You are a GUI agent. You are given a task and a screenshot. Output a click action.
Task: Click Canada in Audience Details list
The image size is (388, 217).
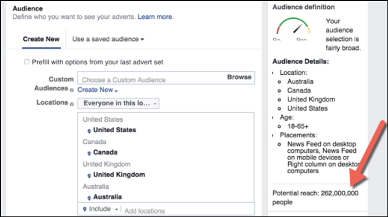299,90
